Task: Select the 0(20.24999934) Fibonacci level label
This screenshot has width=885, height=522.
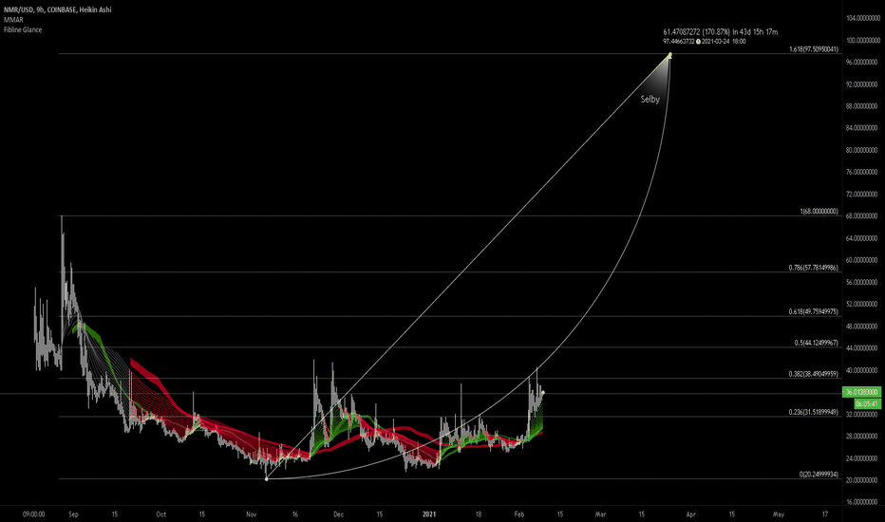Action: pyautogui.click(x=819, y=475)
